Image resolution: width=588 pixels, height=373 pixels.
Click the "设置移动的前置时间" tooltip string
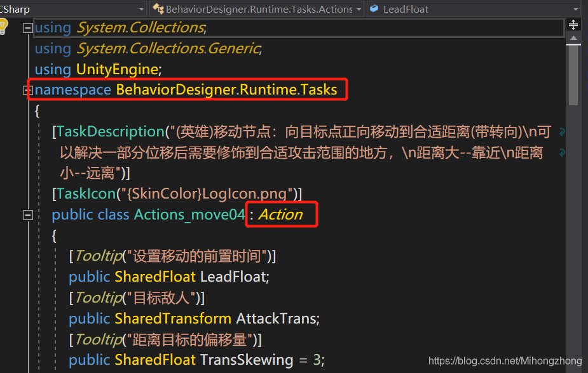pos(197,256)
